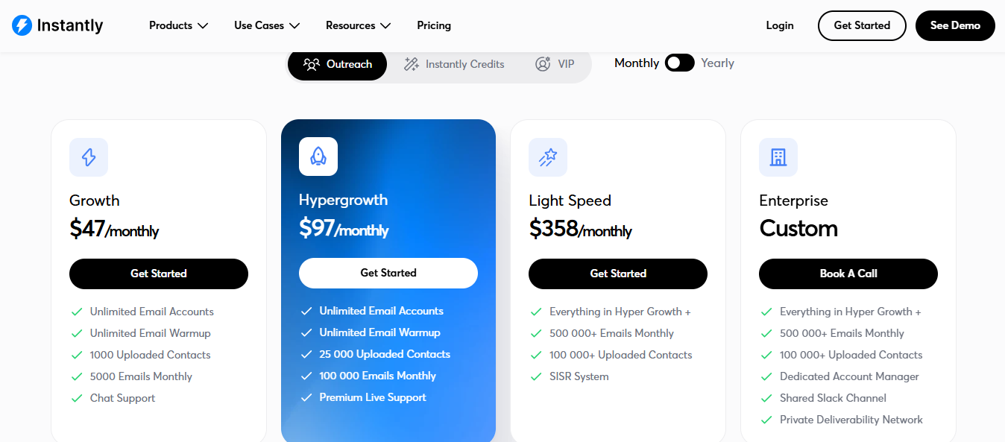The height and width of the screenshot is (442, 1005).
Task: Expand the Products dropdown
Action: click(178, 25)
